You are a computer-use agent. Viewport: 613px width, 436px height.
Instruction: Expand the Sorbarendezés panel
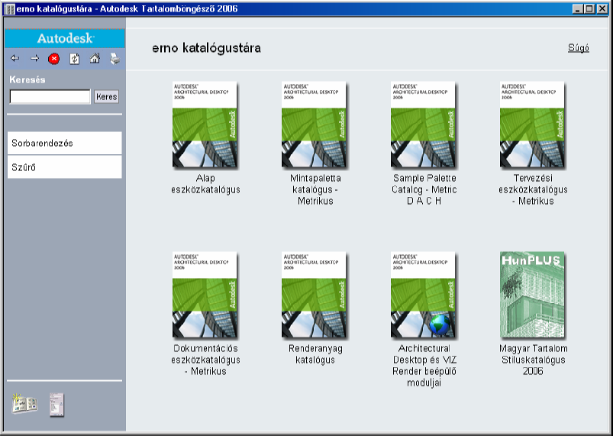64,143
